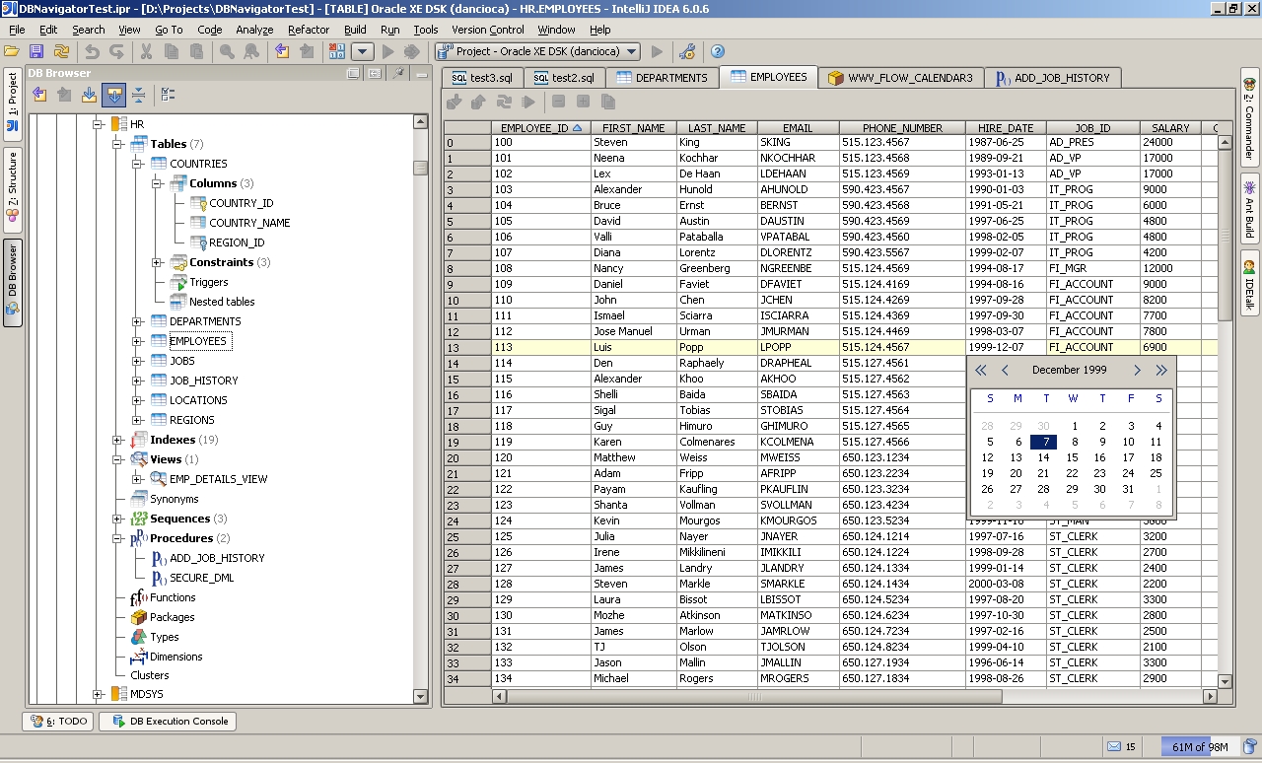Viewport: 1262px width, 763px height.
Task: Jump to previous year in calendar
Action: point(980,371)
